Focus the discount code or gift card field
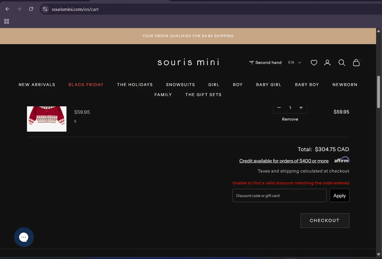382x259 pixels. 279,196
